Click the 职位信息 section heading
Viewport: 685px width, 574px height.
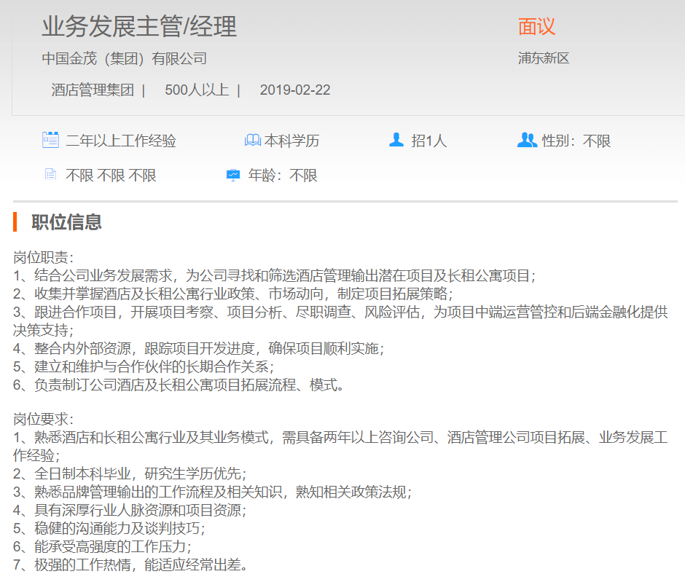click(x=66, y=222)
